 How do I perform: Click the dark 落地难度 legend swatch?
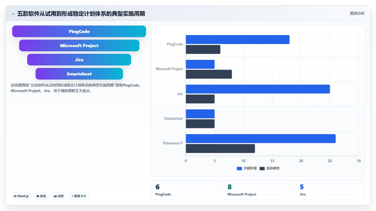click(x=262, y=168)
